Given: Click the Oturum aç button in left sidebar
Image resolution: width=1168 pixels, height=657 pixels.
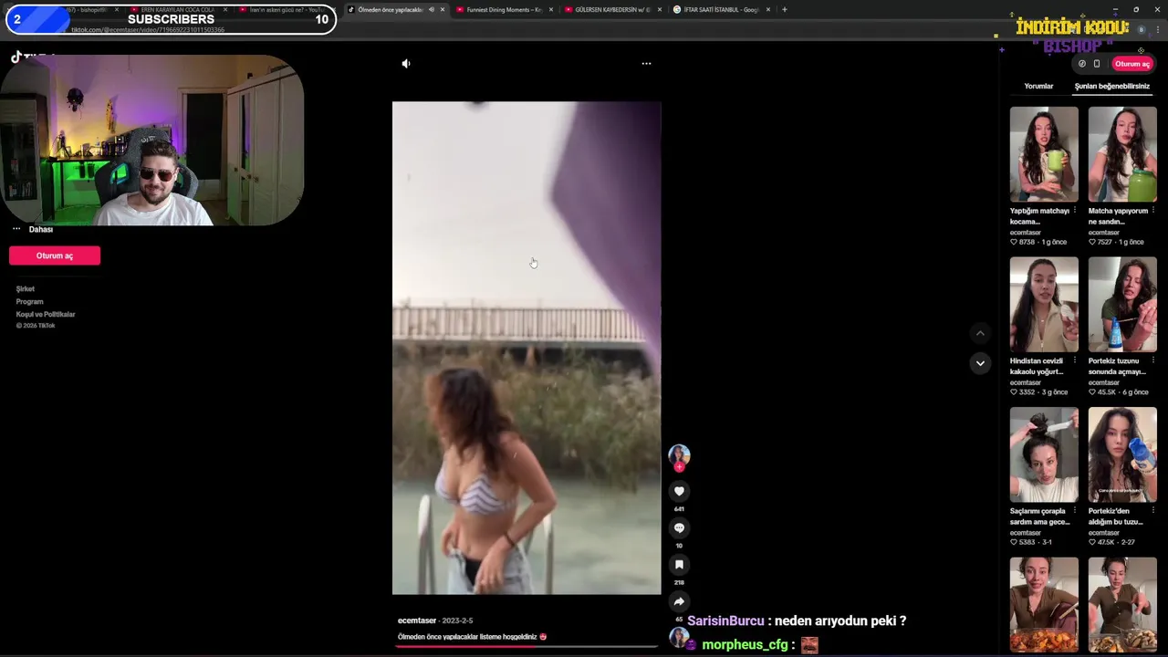Looking at the screenshot, I should [55, 255].
